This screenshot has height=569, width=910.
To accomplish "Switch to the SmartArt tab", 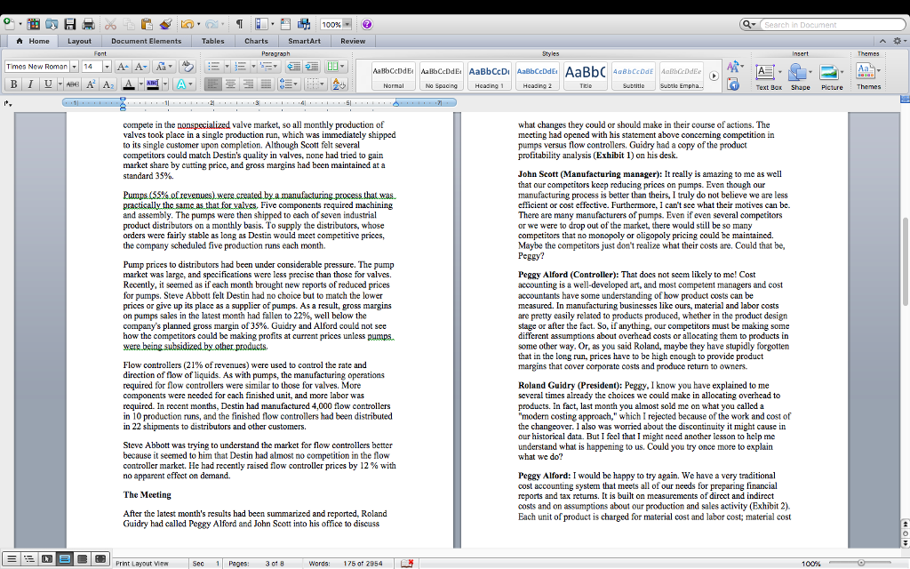I will [304, 41].
